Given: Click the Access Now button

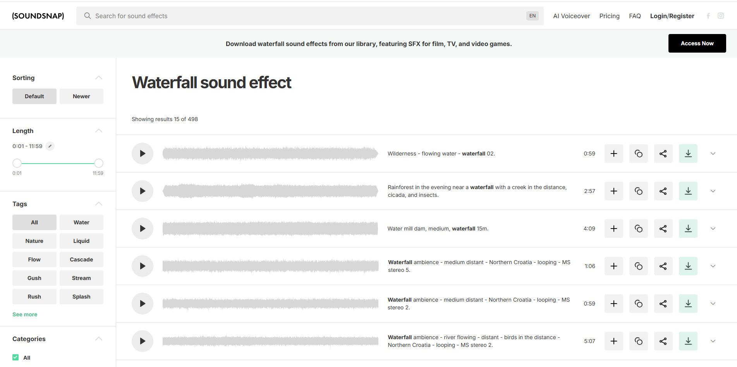Looking at the screenshot, I should pyautogui.click(x=697, y=43).
